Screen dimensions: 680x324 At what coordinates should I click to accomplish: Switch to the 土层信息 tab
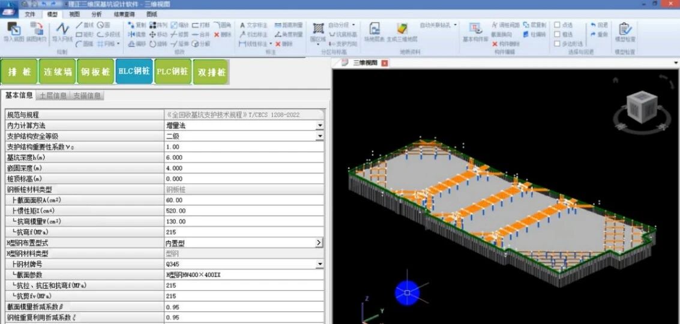point(53,95)
